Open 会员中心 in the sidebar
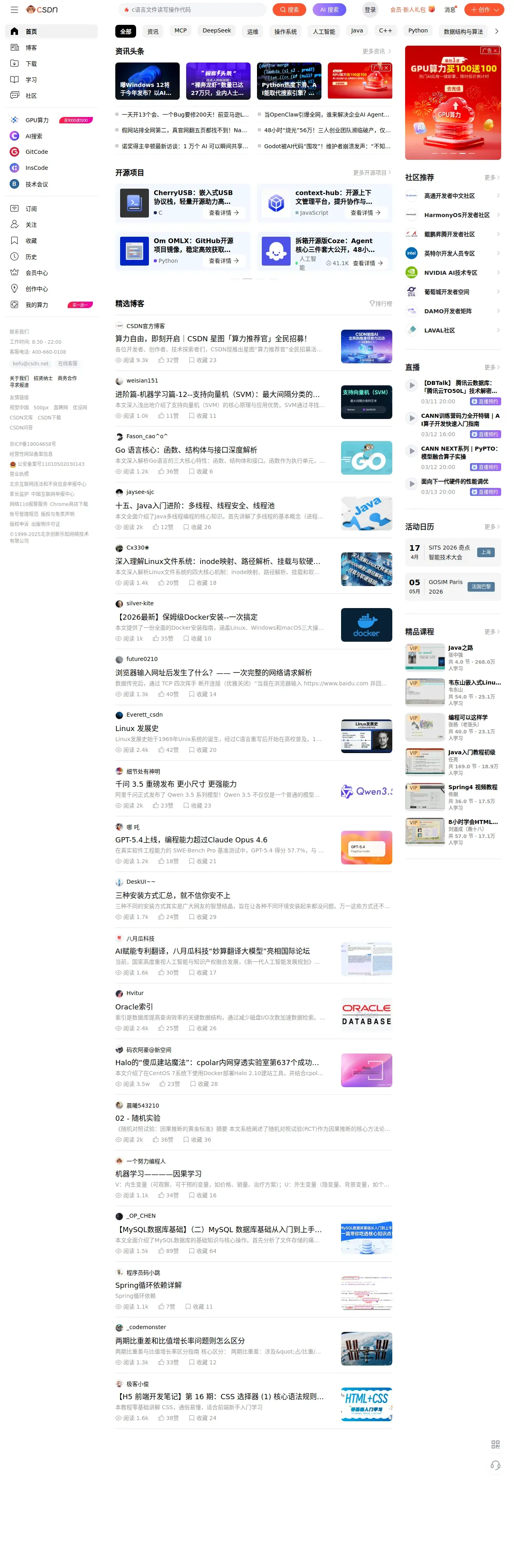Screen dimensions: 514x1543 (52, 272)
